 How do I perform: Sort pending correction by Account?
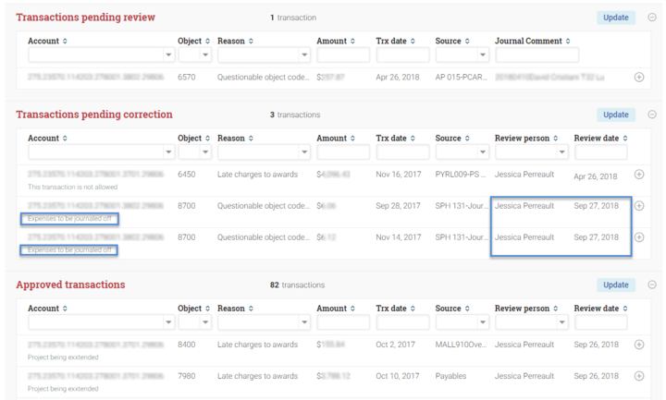click(65, 139)
